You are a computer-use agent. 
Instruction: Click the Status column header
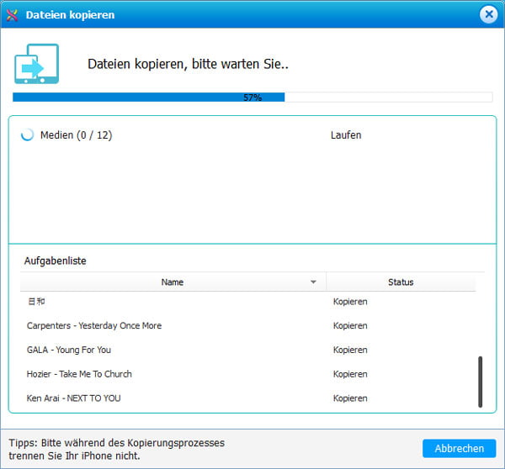point(401,282)
